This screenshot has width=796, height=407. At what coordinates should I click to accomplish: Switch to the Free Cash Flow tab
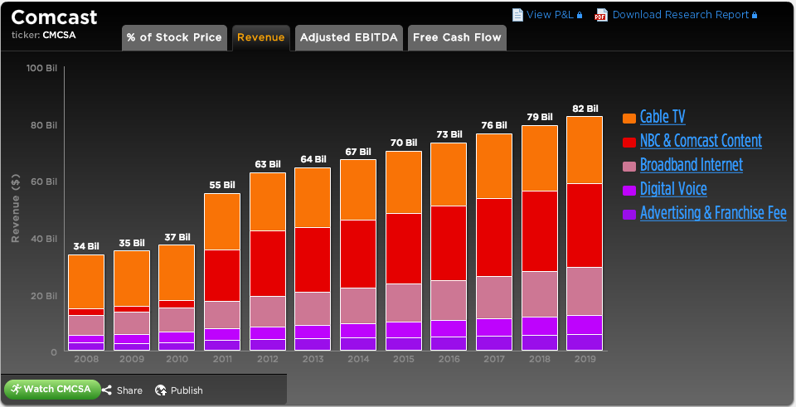[x=455, y=37]
